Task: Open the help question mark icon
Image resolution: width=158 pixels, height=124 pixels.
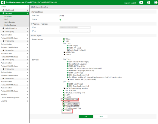Action: (148, 2)
